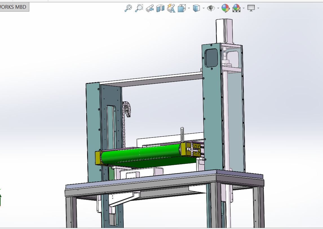
Task: Expand the Display Style dropdown arrow
Action: [203, 8]
